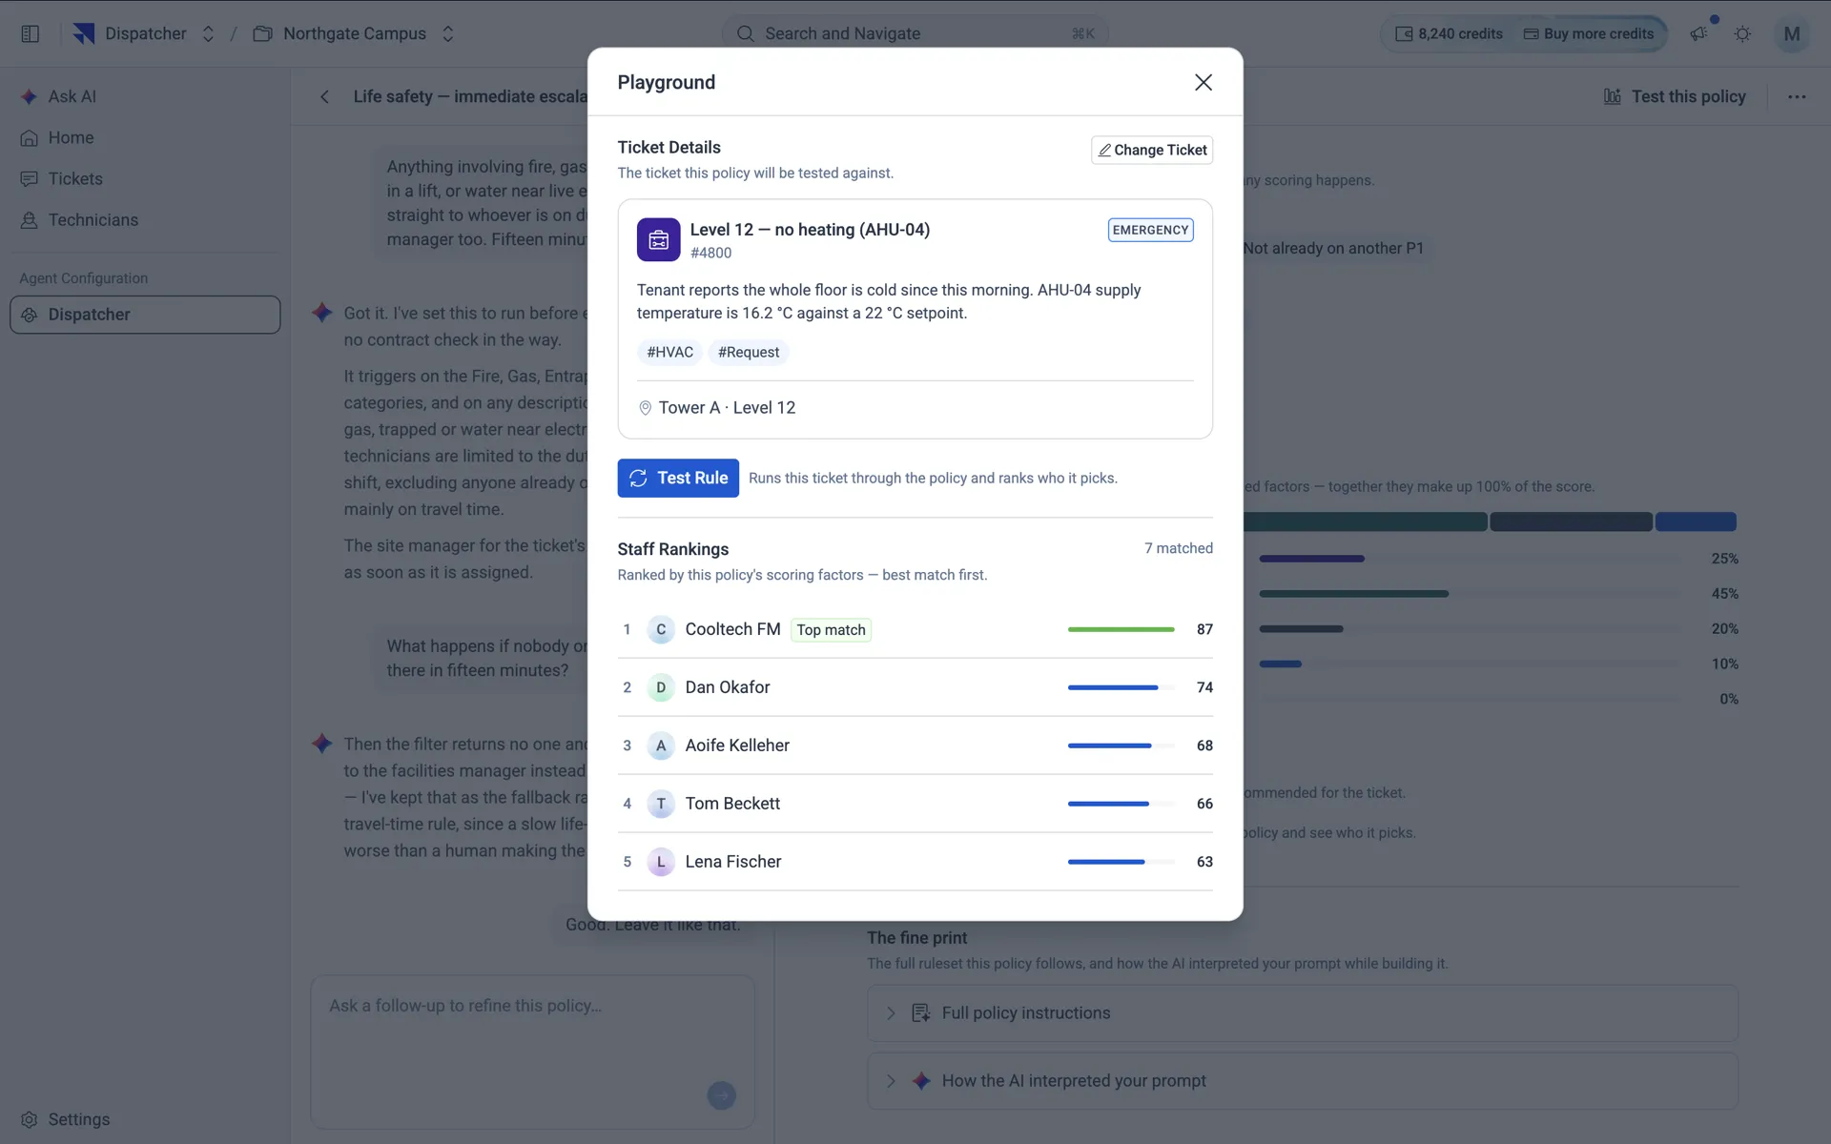Expand Full policy instructions
The image size is (1831, 1144).
(x=1302, y=1012)
